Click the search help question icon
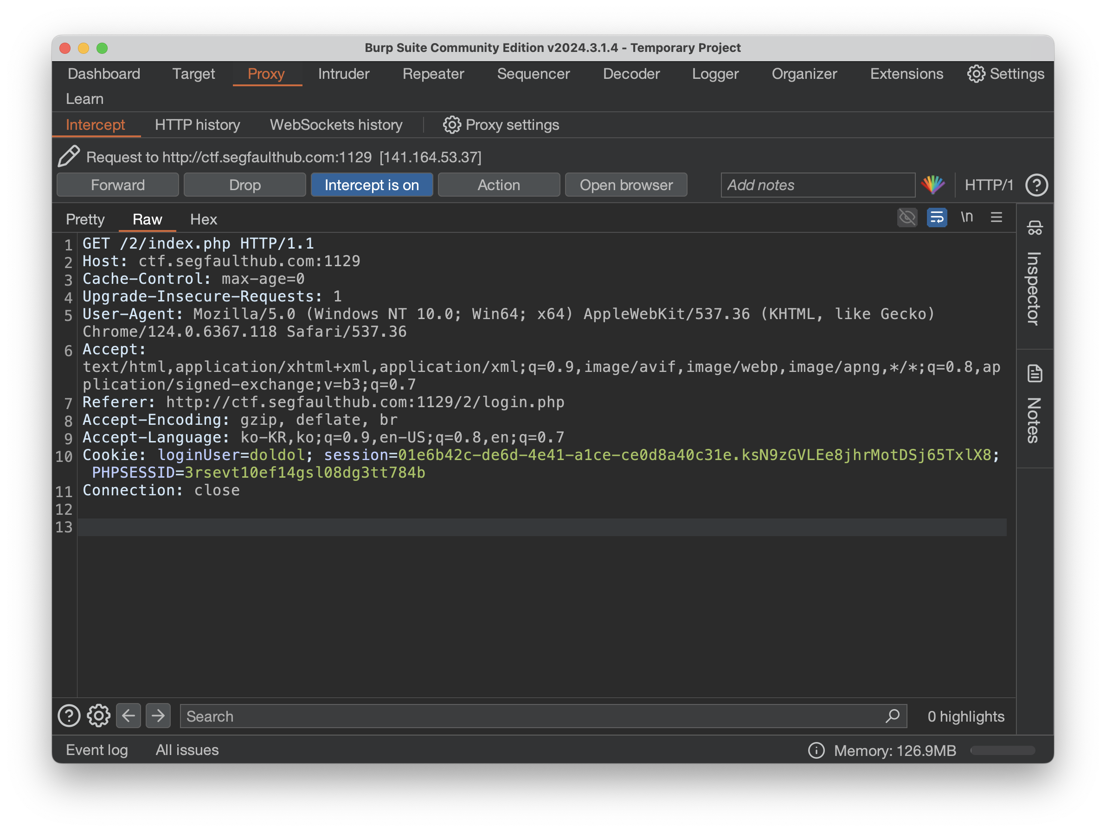Screen dimensions: 1106x832 coord(69,716)
